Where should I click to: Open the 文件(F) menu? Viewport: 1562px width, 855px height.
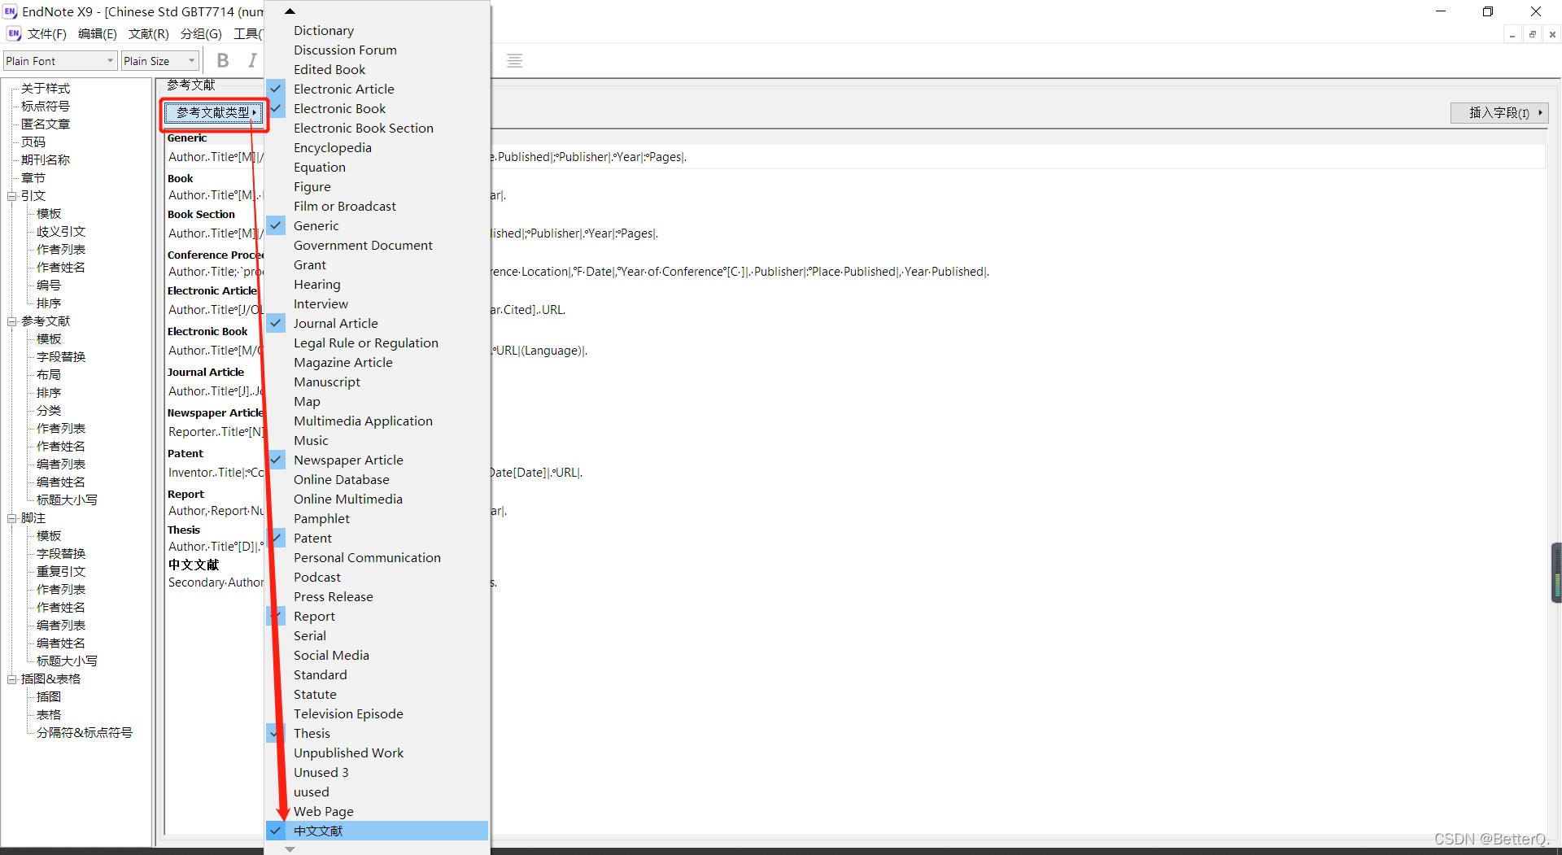pos(46,33)
